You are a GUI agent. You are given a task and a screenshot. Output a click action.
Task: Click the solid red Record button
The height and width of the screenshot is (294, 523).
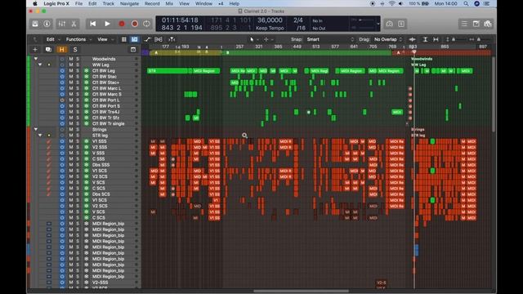pos(122,24)
